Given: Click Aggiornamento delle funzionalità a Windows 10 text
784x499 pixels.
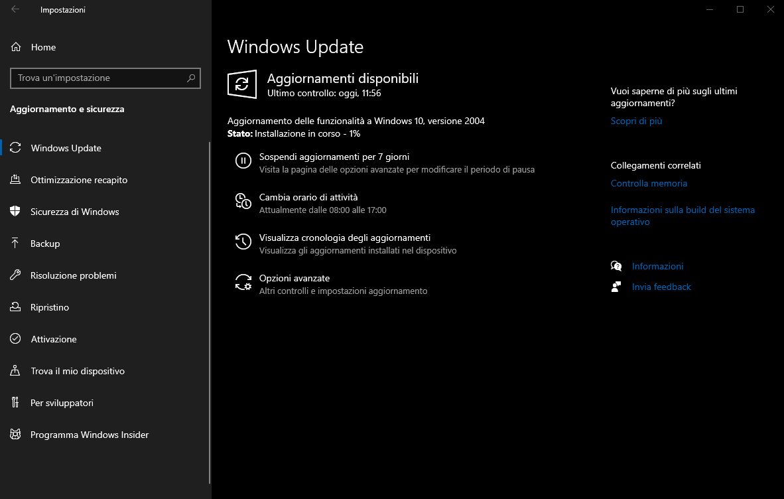Looking at the screenshot, I should click(356, 121).
